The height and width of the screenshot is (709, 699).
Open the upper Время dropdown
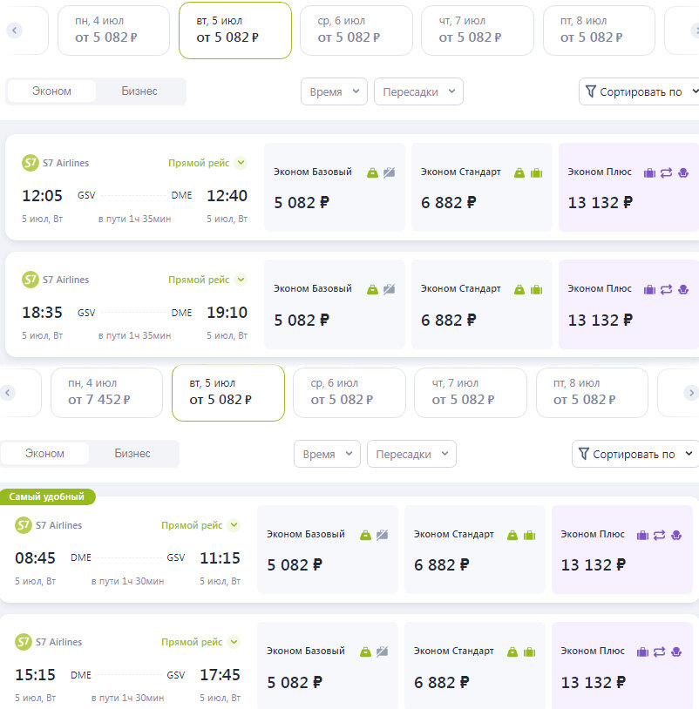click(x=334, y=91)
